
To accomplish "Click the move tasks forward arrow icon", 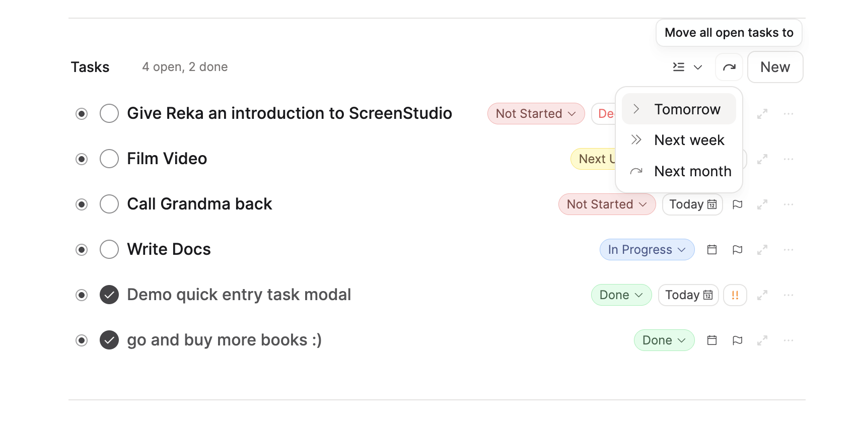I will point(729,67).
